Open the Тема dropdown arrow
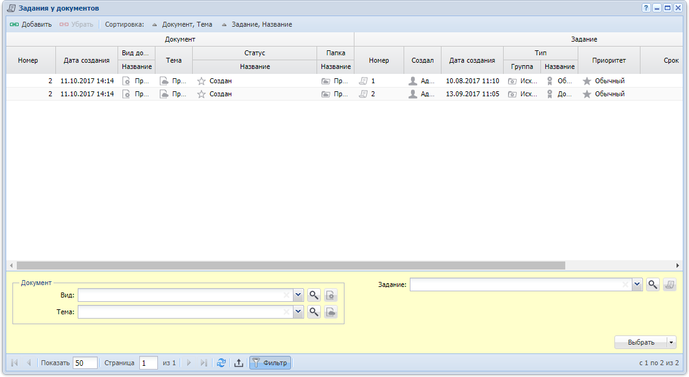Screen dimensions: 689x377 coord(298,312)
